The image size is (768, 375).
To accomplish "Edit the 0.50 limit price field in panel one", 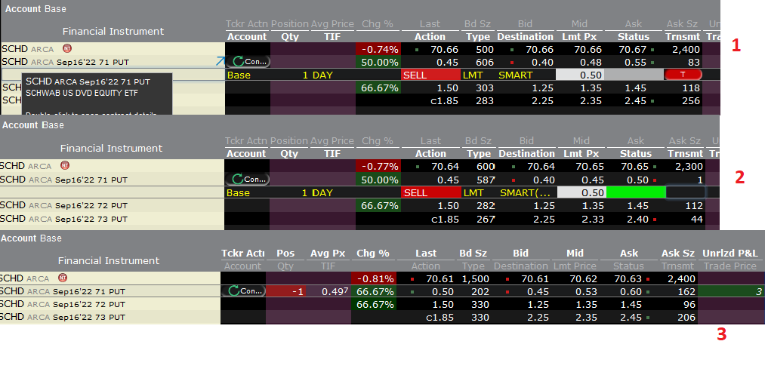I will tap(581, 75).
